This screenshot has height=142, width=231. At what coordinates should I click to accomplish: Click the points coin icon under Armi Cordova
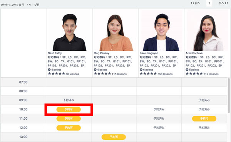[x=187, y=70]
